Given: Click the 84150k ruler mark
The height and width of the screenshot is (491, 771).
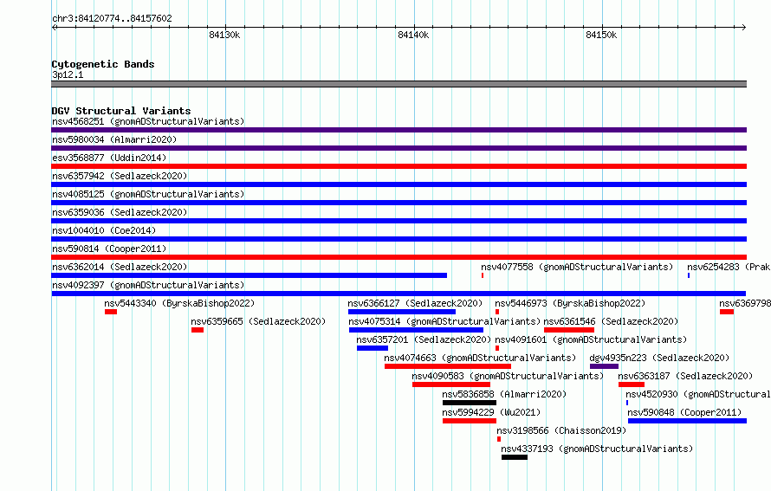Looking at the screenshot, I should click(x=601, y=35).
